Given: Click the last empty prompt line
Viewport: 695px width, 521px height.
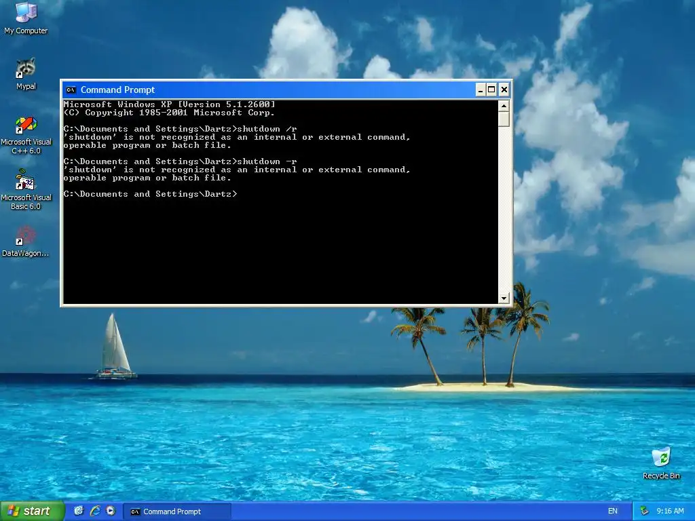Looking at the screenshot, I should [x=150, y=194].
